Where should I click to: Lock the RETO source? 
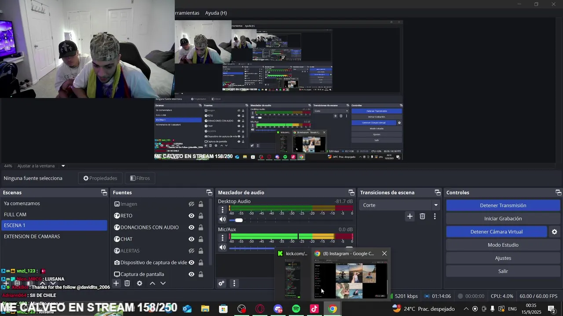[x=201, y=215]
